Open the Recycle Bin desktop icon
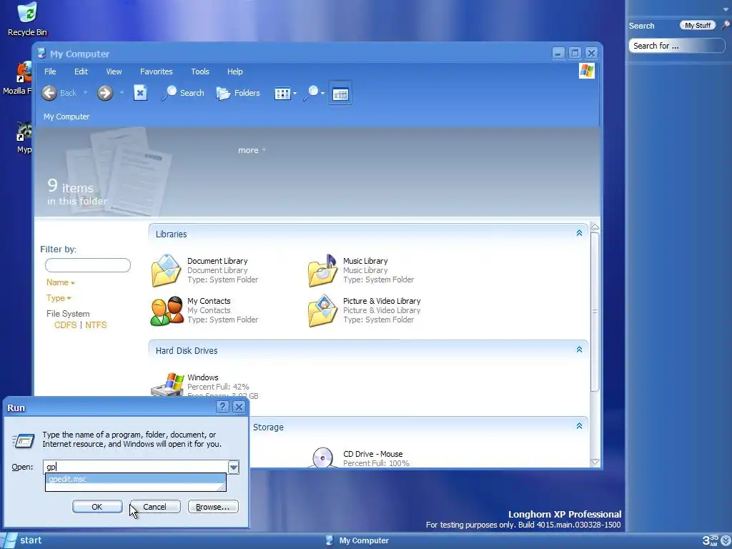 tap(27, 19)
